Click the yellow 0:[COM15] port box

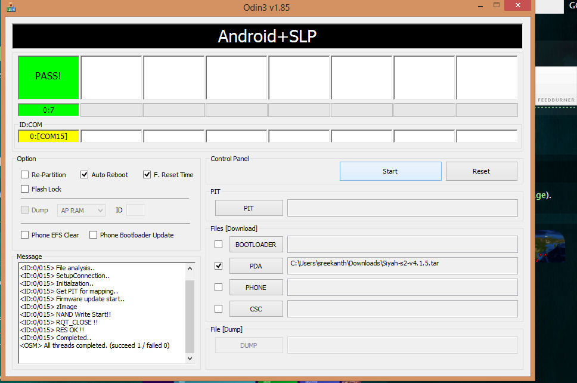tap(48, 136)
